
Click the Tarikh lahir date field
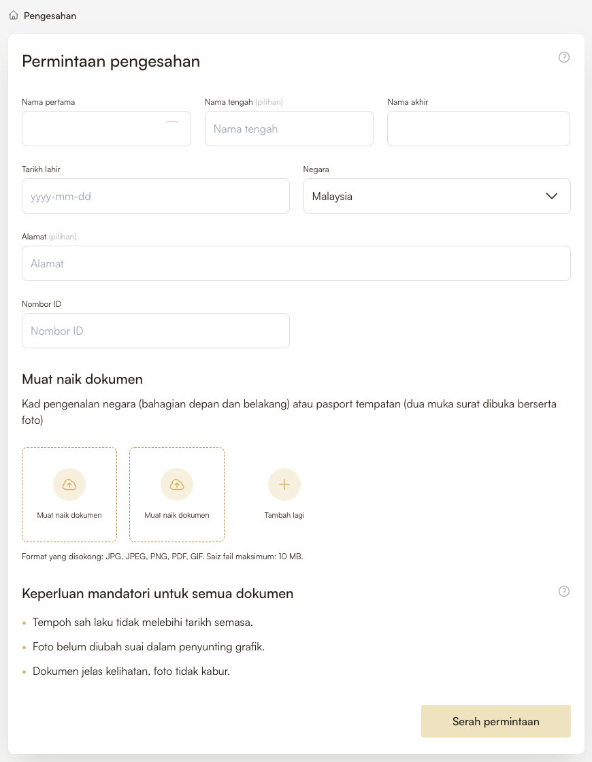(x=155, y=196)
